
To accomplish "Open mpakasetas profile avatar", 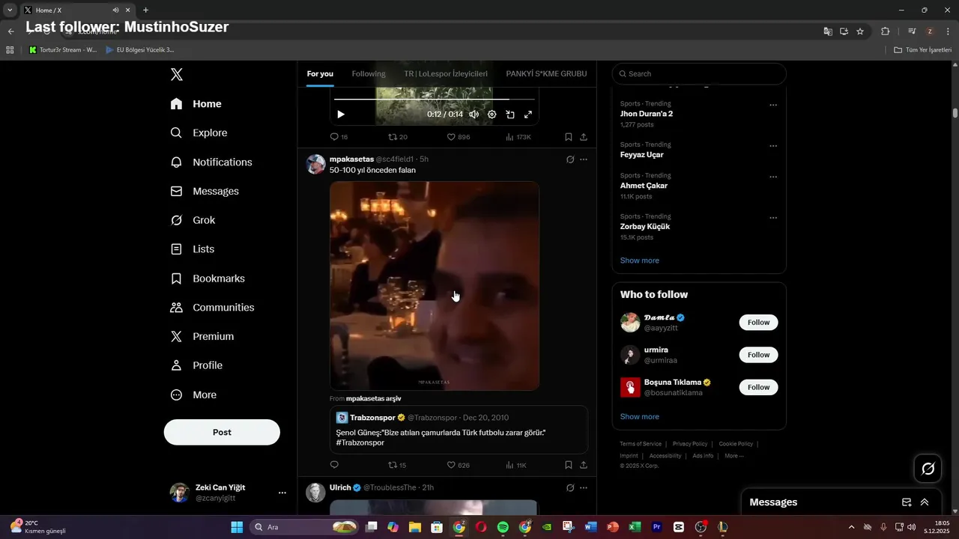I will (x=316, y=164).
